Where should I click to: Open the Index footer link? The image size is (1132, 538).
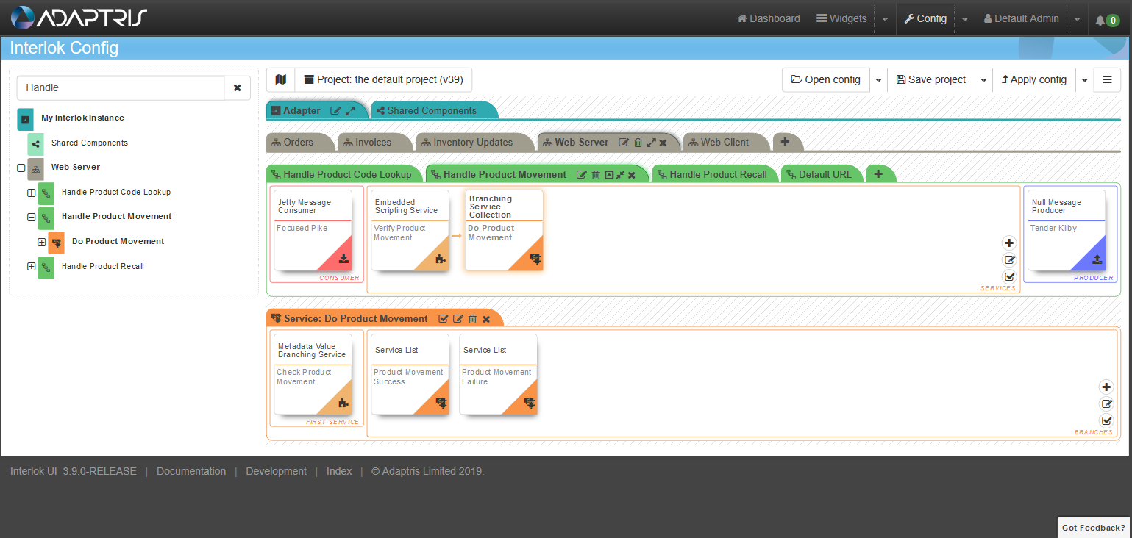coord(339,471)
